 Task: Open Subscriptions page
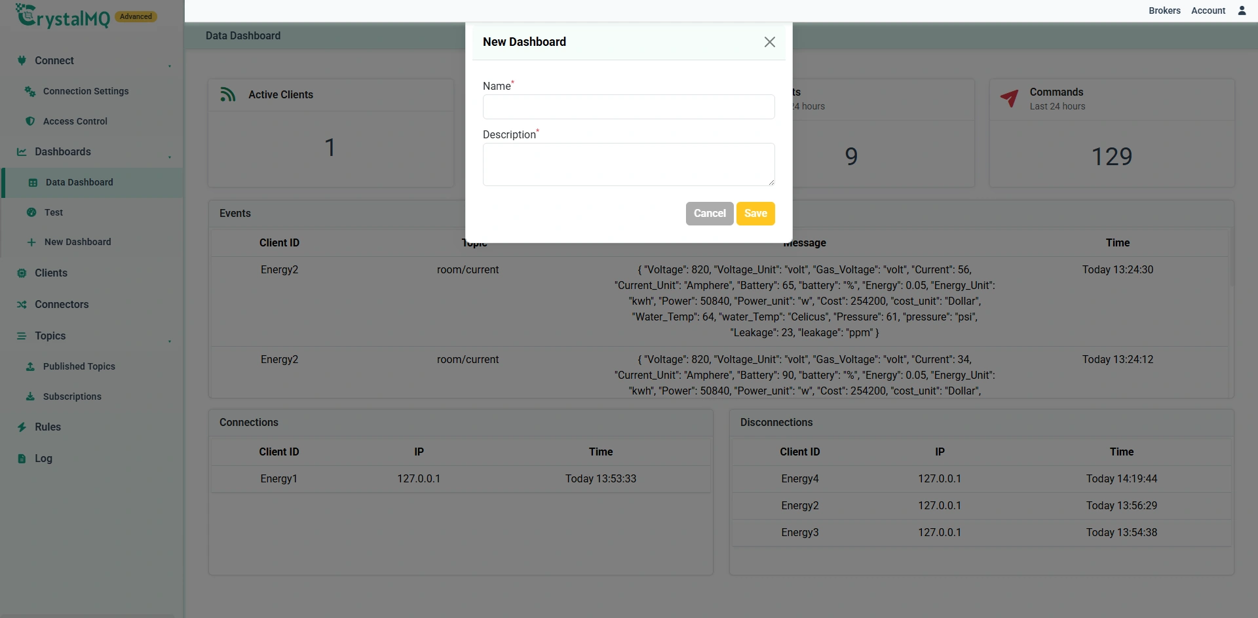coord(72,396)
